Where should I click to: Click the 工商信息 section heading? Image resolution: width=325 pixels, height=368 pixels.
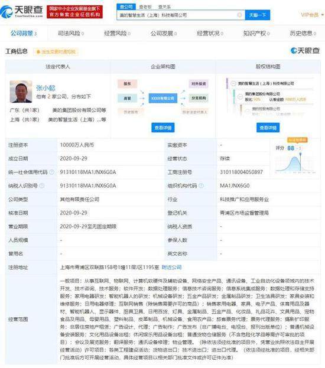coord(17,51)
